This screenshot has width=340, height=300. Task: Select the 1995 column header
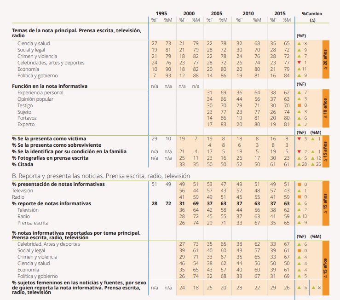(161, 14)
